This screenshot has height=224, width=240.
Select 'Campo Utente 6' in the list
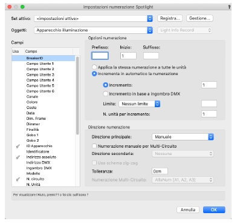tap(44, 91)
